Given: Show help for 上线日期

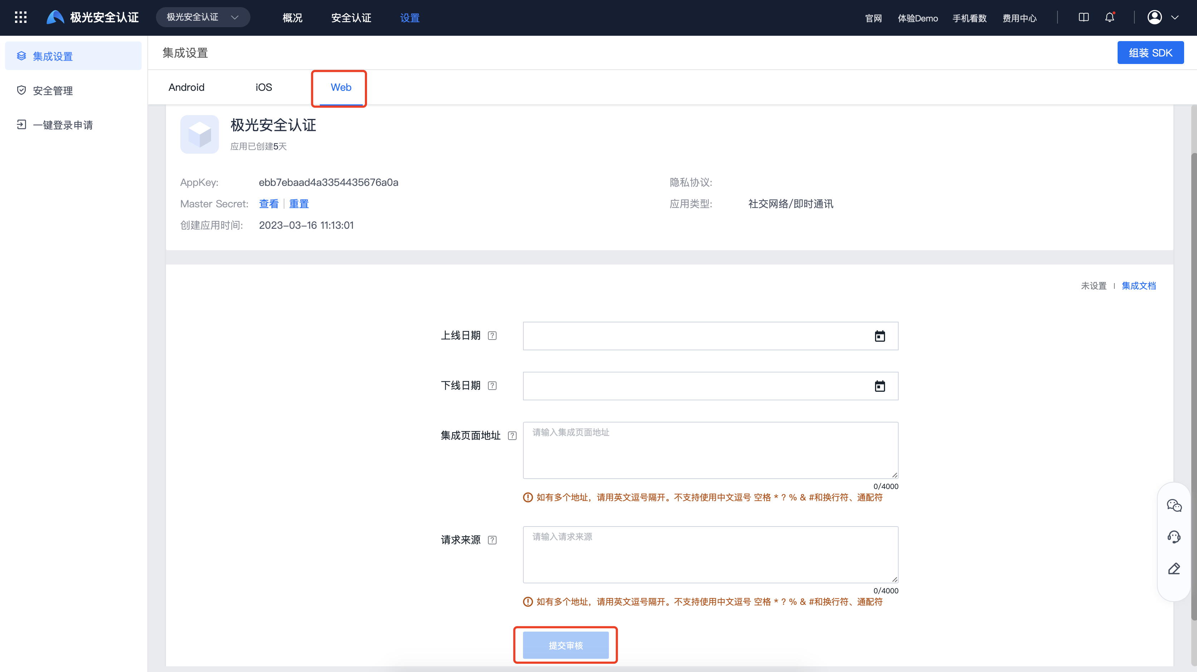Looking at the screenshot, I should click(x=492, y=336).
